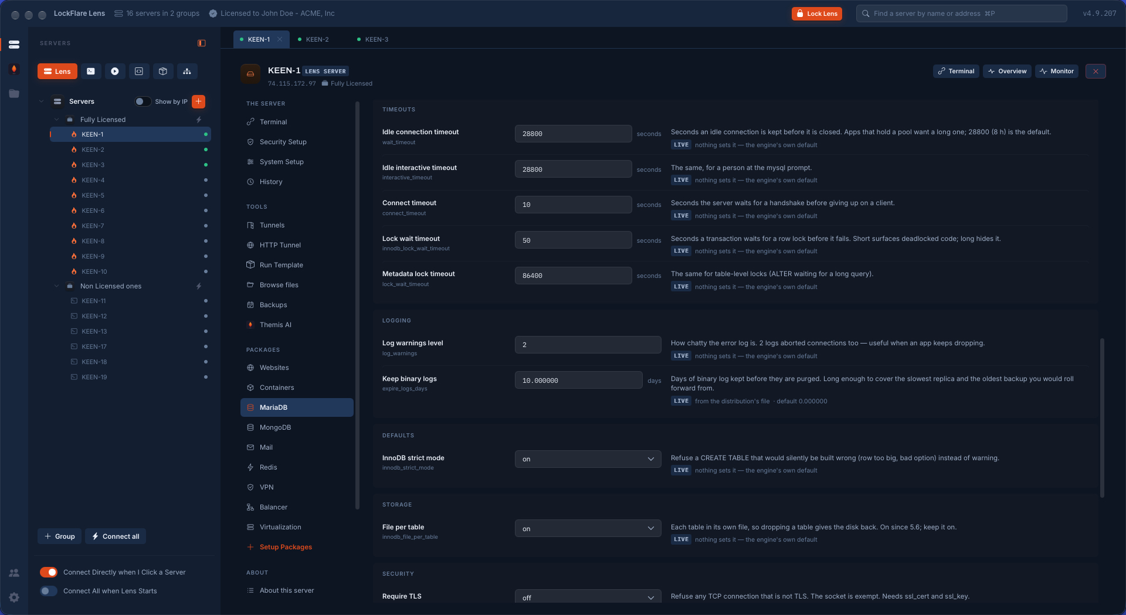This screenshot has height=615, width=1126.
Task: Open the folder icon in left rail
Action: 14,94
